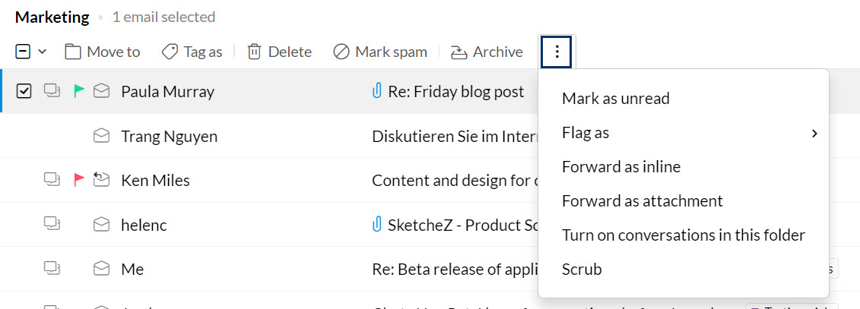The width and height of the screenshot is (860, 309).
Task: Click paperclip icon on SketcheZ email
Action: click(376, 225)
